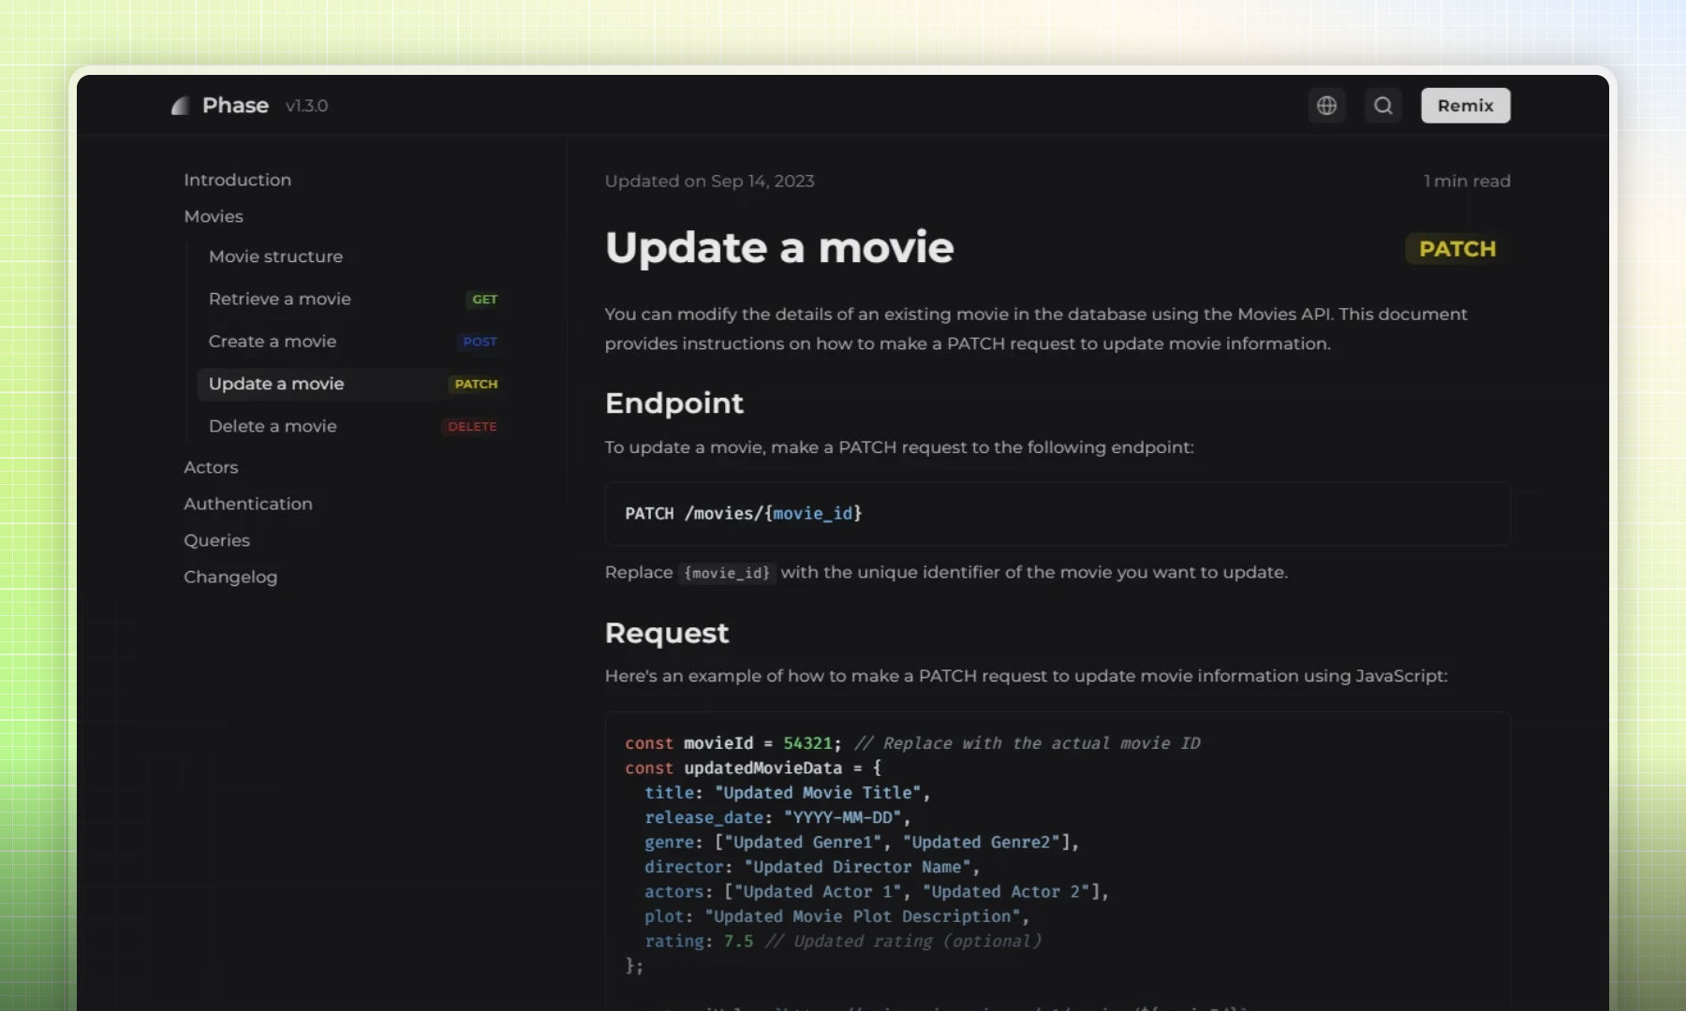Open Queries in sidebar

(216, 540)
